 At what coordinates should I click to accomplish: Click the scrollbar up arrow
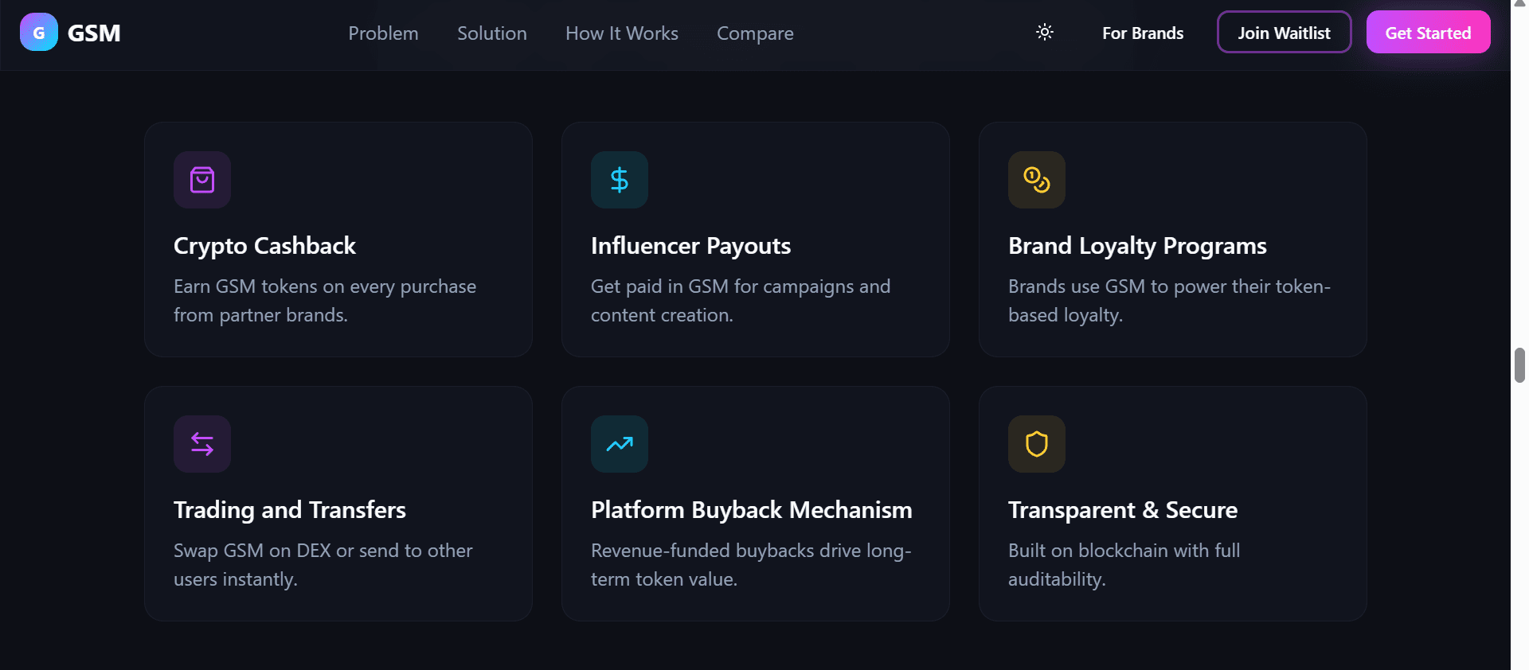[x=1519, y=4]
